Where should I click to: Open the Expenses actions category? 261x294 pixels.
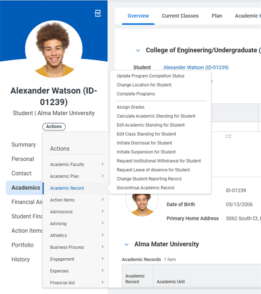coord(76,271)
